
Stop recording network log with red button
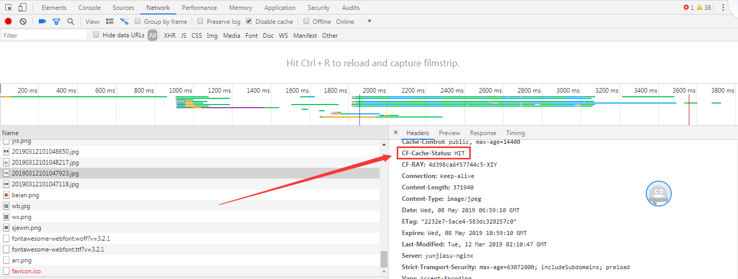8,21
